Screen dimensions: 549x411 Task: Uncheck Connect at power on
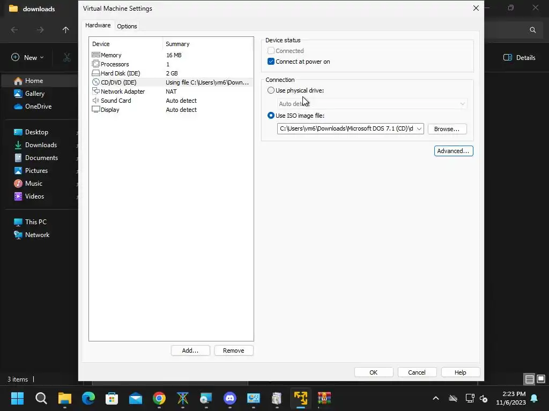point(271,62)
